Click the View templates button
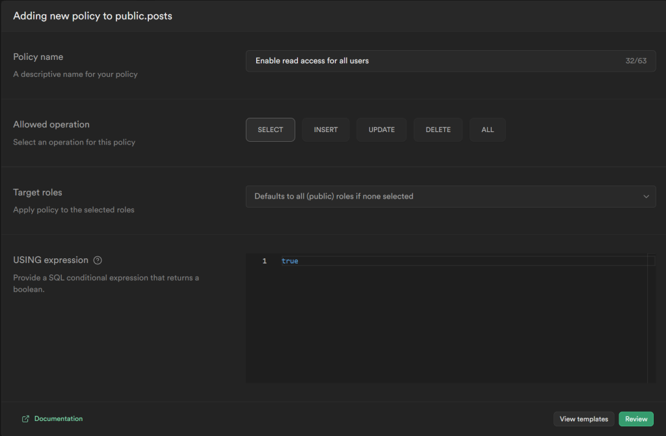Viewport: 666px width, 436px height. tap(583, 419)
